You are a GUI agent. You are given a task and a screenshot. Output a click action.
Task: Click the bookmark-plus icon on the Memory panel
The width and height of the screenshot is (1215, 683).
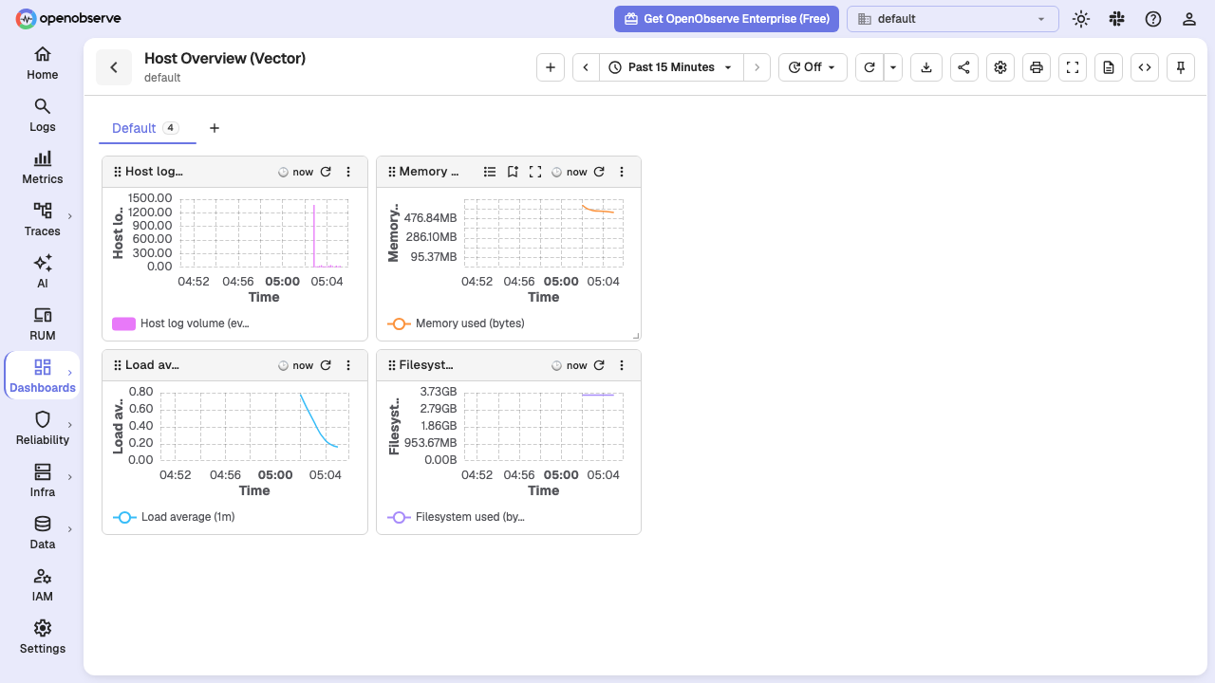(x=513, y=172)
